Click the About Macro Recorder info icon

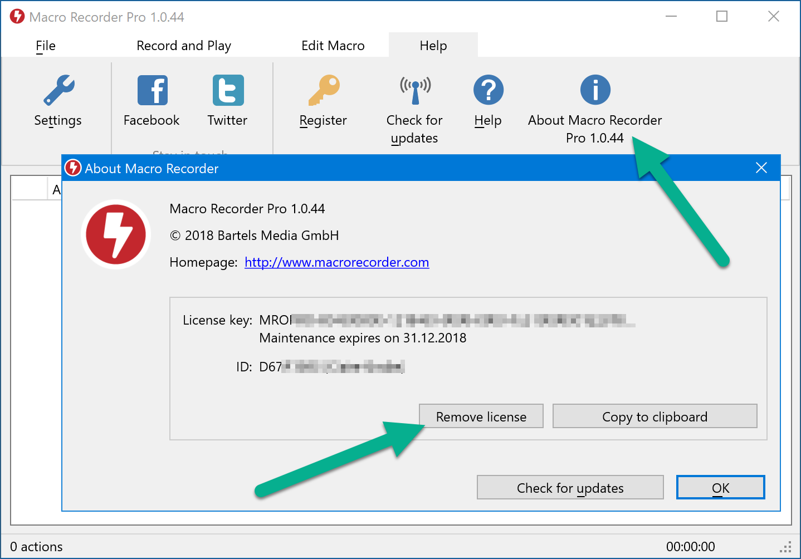pyautogui.click(x=595, y=90)
